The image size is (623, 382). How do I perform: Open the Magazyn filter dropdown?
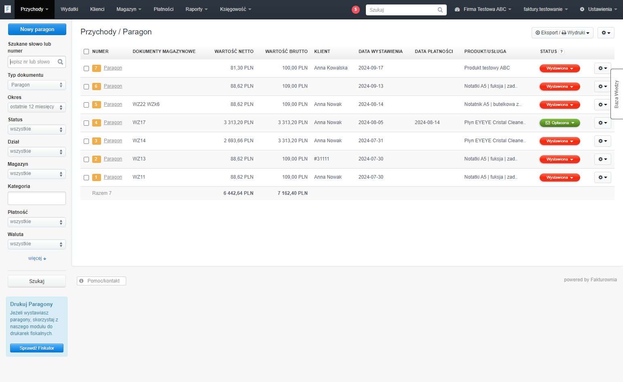click(37, 174)
